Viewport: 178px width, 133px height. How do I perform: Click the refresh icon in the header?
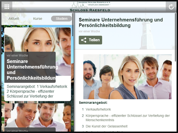tap(171, 7)
